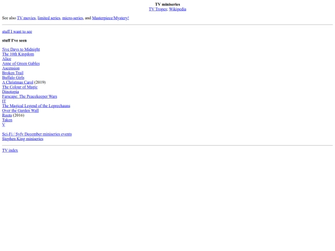Return to the TV index

coord(10,151)
